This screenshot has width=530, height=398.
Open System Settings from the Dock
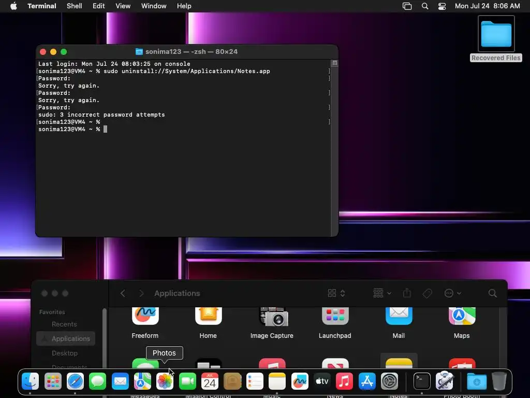(x=389, y=381)
